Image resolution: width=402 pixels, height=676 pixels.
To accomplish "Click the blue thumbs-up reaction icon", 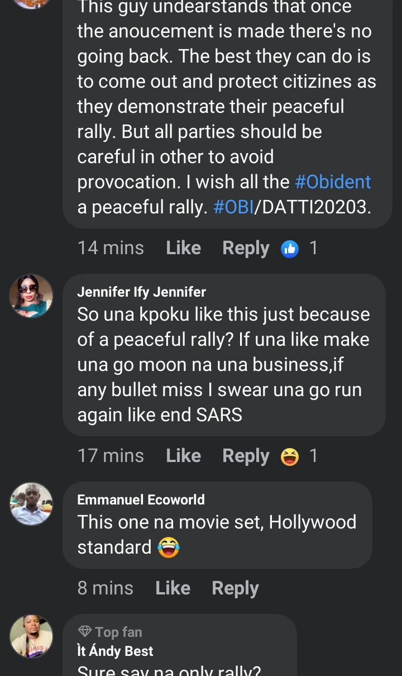I will coord(290,249).
